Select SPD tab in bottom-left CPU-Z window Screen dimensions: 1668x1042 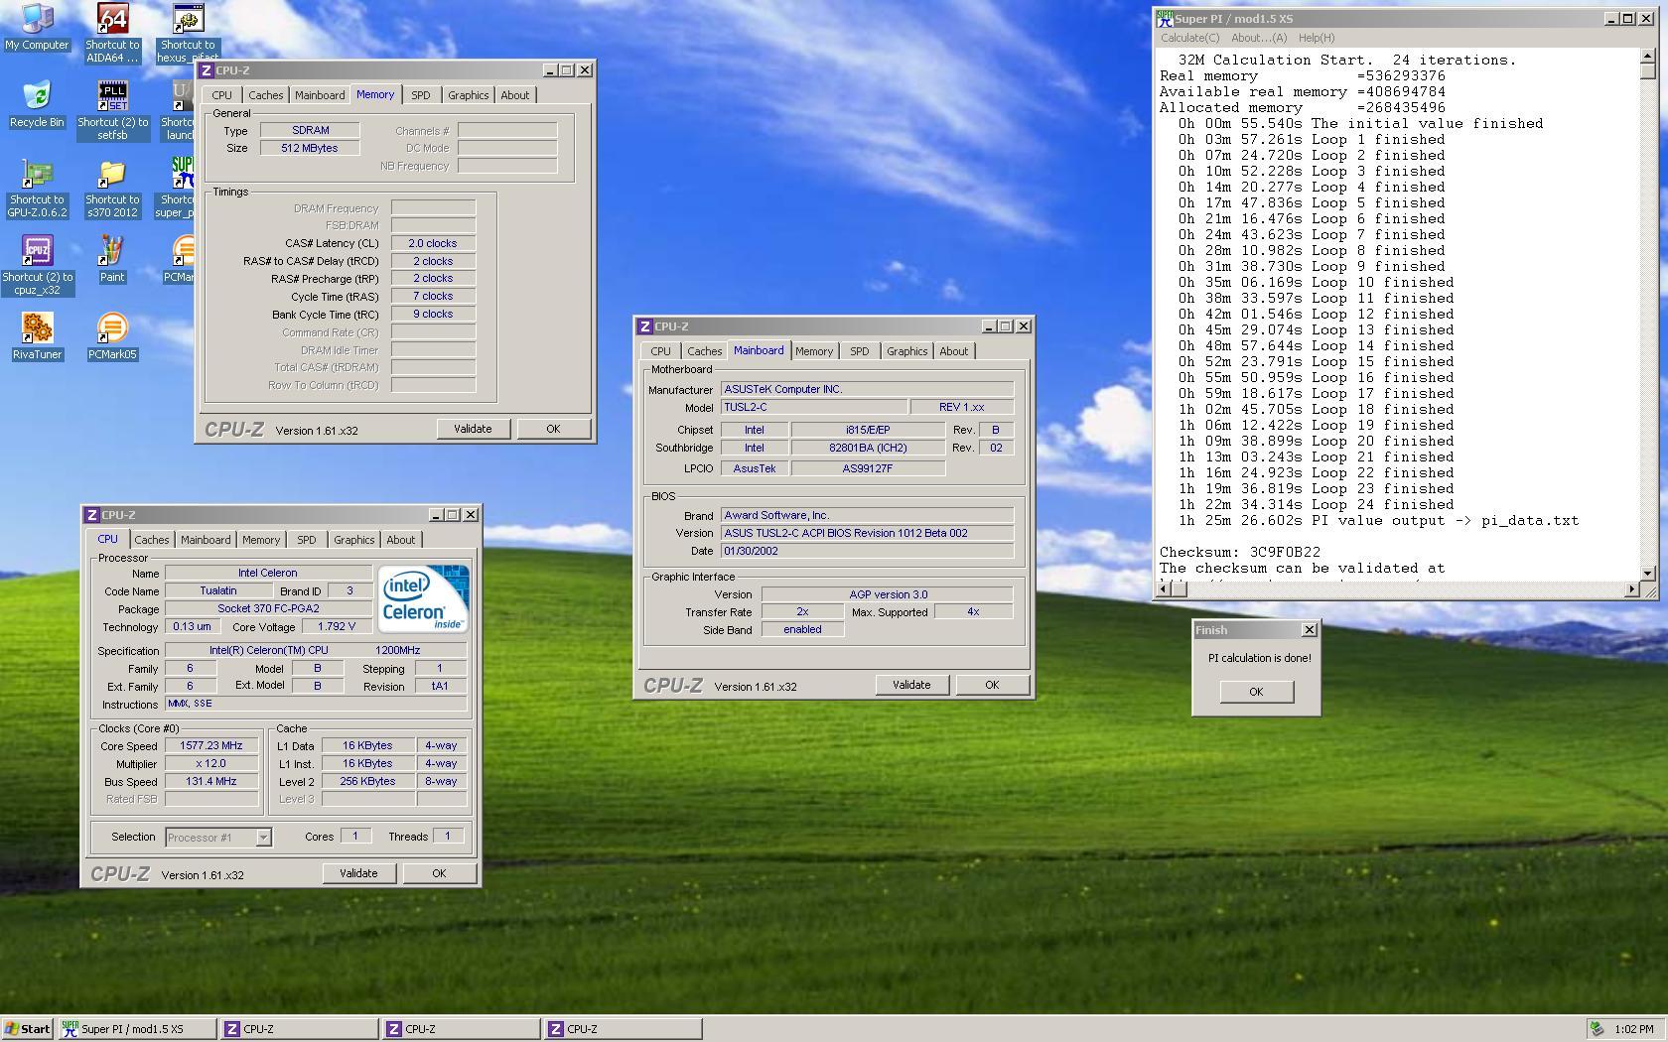[x=307, y=540]
